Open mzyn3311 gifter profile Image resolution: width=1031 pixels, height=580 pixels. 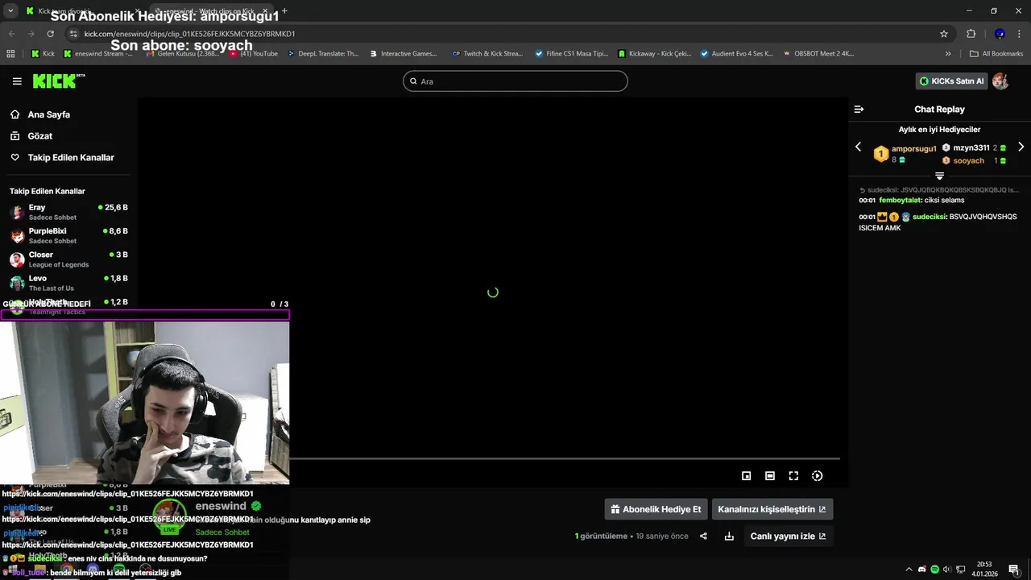[971, 148]
